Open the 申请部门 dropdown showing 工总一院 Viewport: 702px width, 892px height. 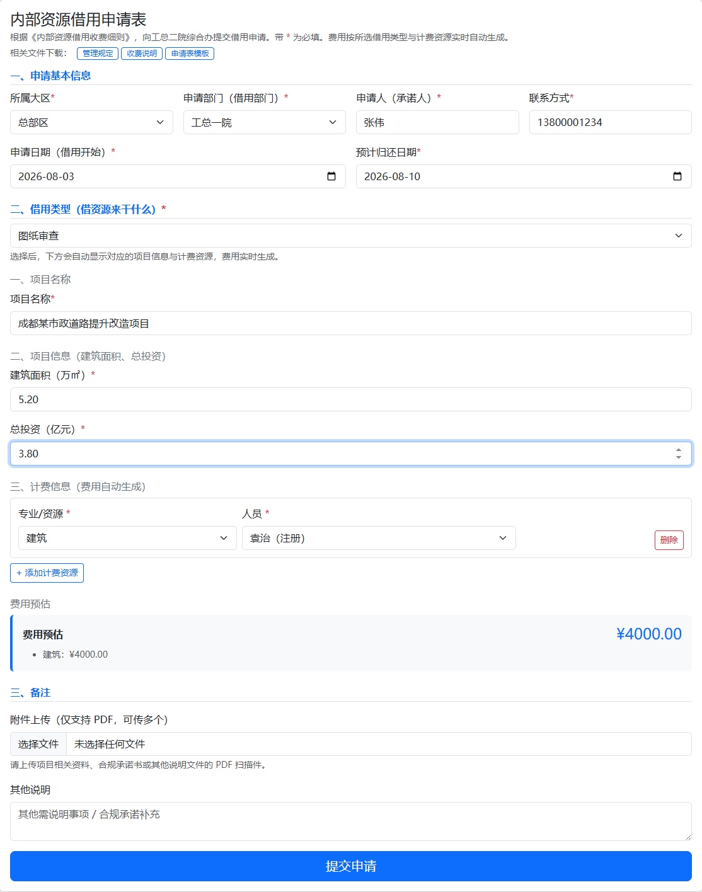point(265,122)
